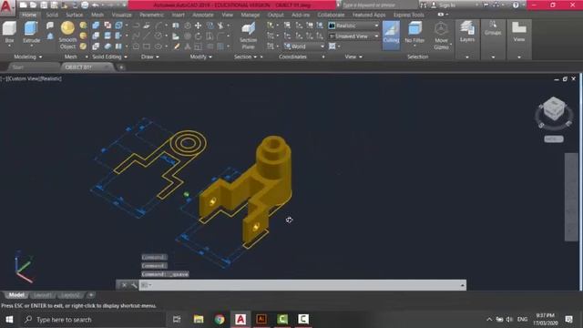Click the solid Union icon

[96, 25]
